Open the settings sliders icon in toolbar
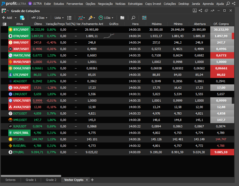The height and width of the screenshot is (186, 239). [144, 18]
